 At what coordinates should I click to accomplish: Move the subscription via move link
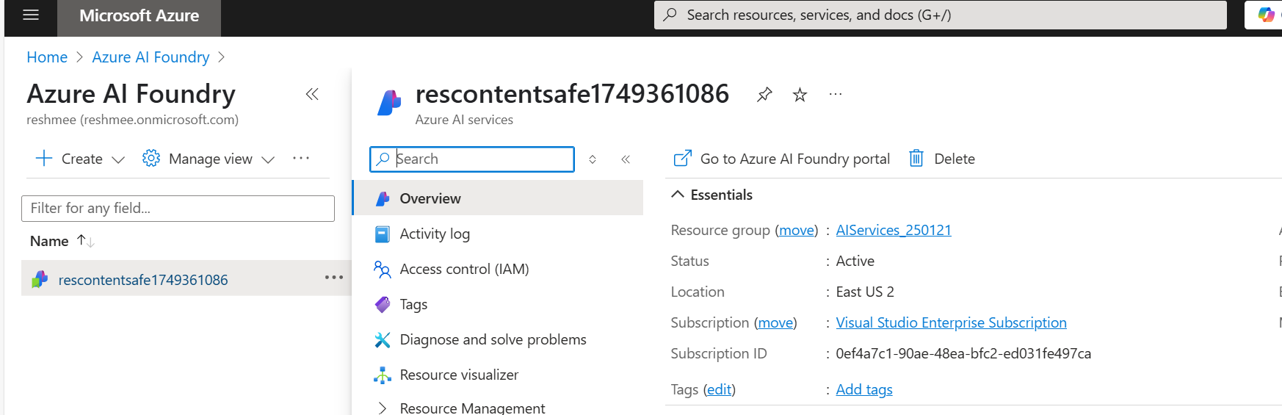pos(775,322)
